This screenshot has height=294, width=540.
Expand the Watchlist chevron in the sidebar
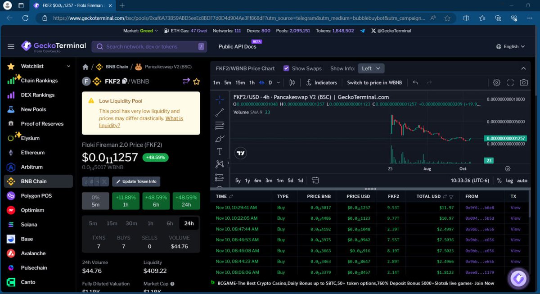(x=68, y=66)
